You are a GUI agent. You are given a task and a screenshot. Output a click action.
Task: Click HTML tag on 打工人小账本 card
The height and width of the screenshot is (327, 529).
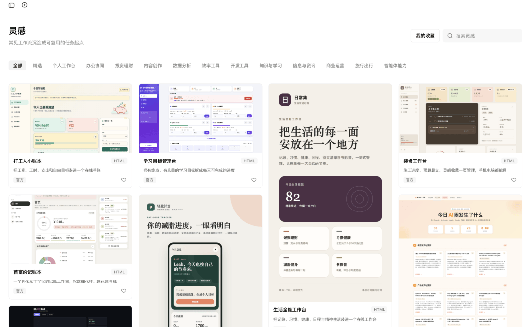click(119, 161)
